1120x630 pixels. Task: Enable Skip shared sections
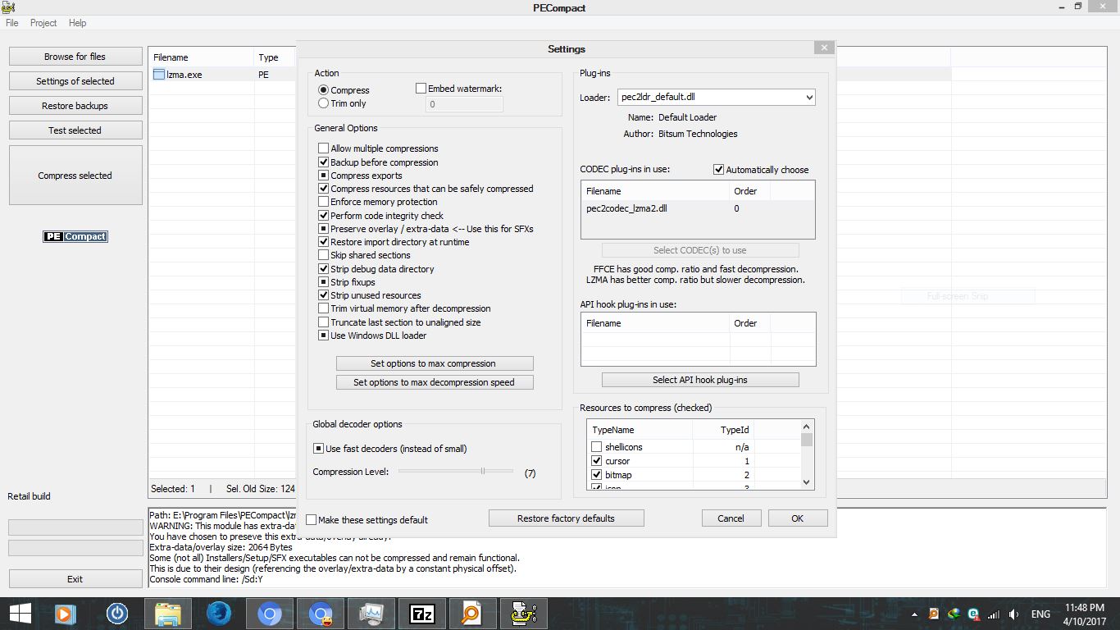tap(323, 255)
